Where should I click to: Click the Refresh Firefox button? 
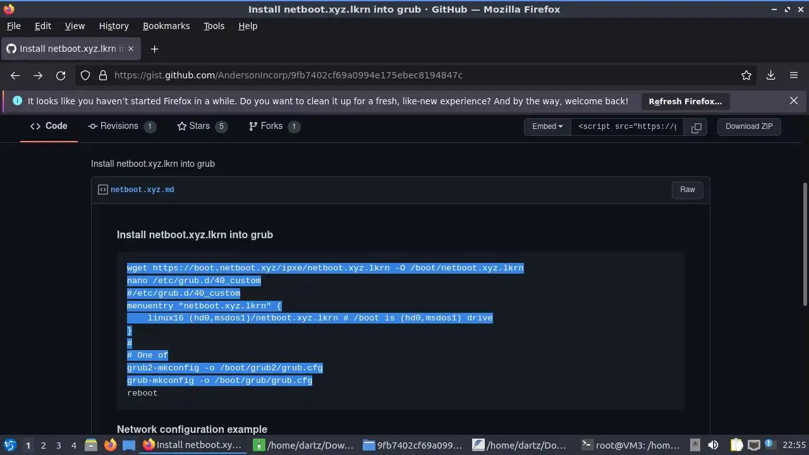(685, 101)
